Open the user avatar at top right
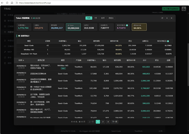189x134 pixels. pos(184,9)
